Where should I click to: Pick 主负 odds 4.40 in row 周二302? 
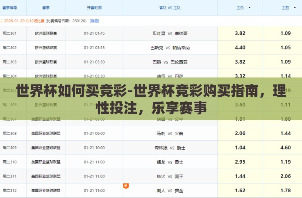240,48
